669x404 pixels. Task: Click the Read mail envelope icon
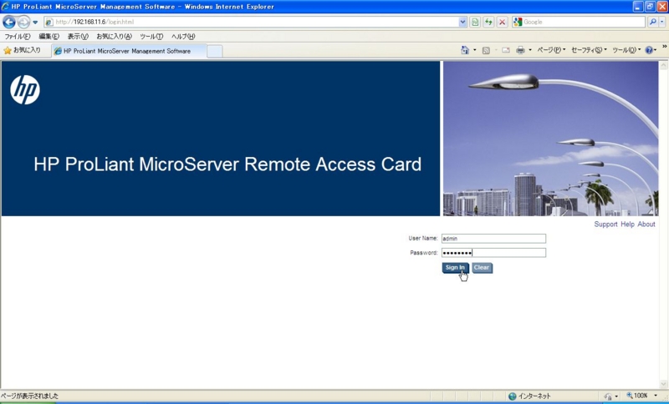(506, 50)
